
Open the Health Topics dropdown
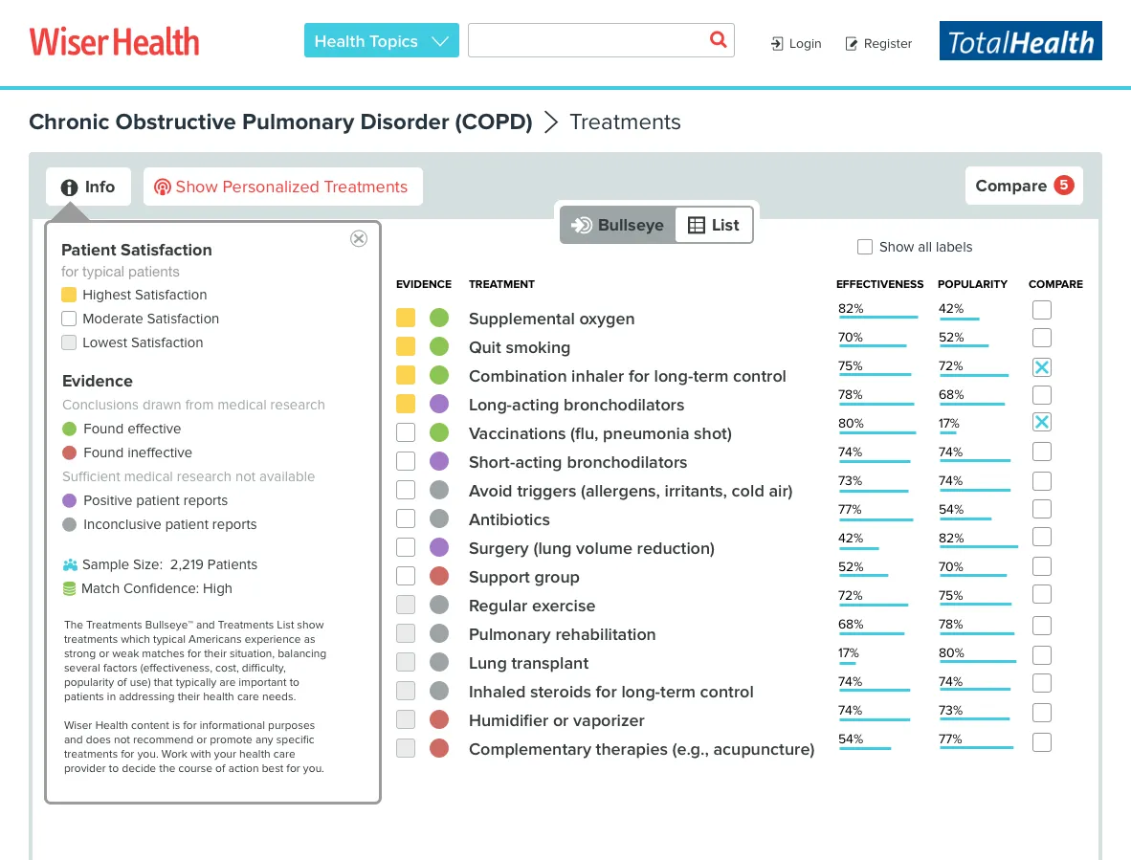[382, 40]
